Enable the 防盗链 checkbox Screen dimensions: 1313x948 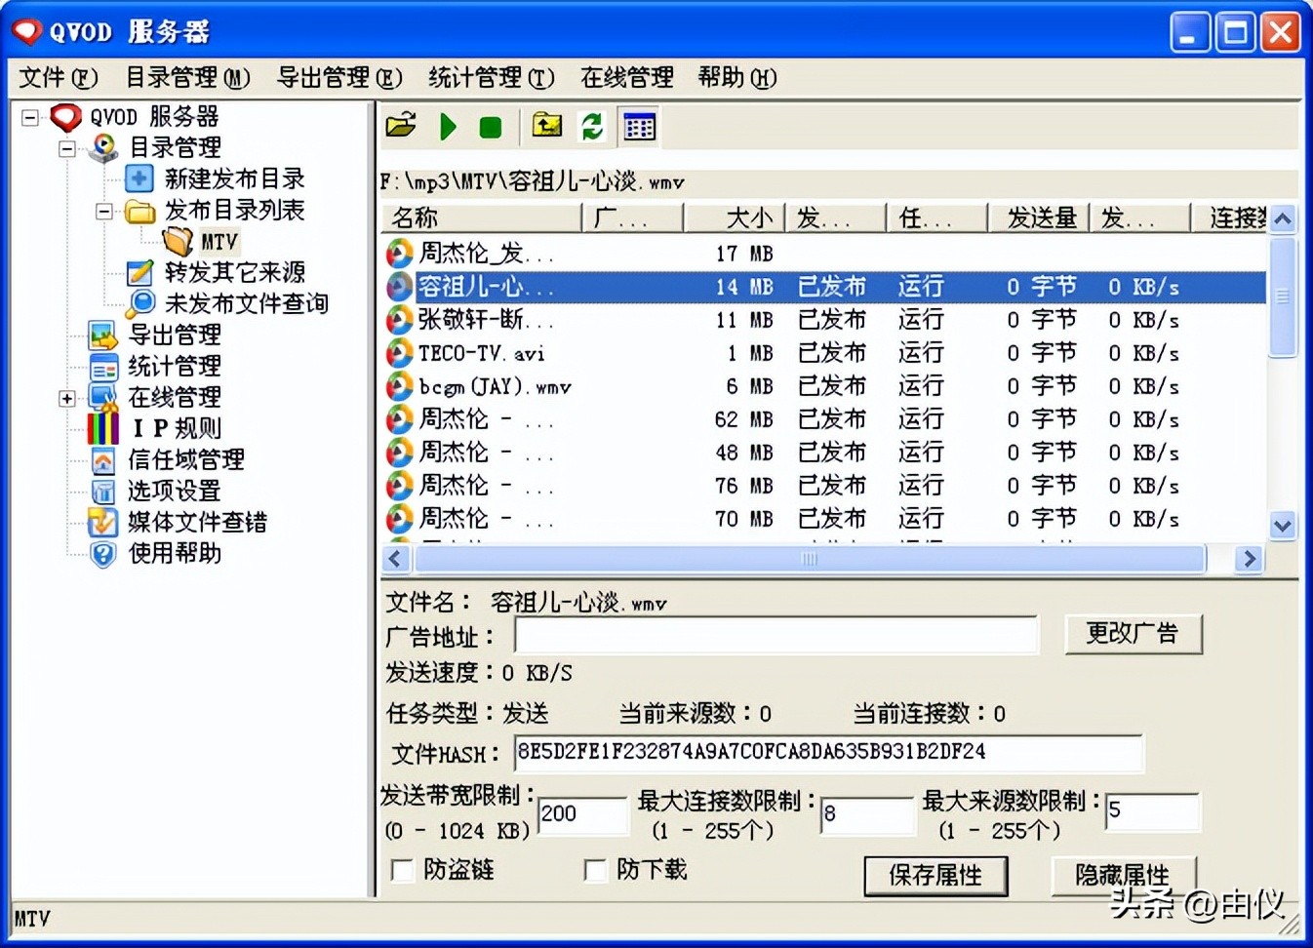pos(402,870)
